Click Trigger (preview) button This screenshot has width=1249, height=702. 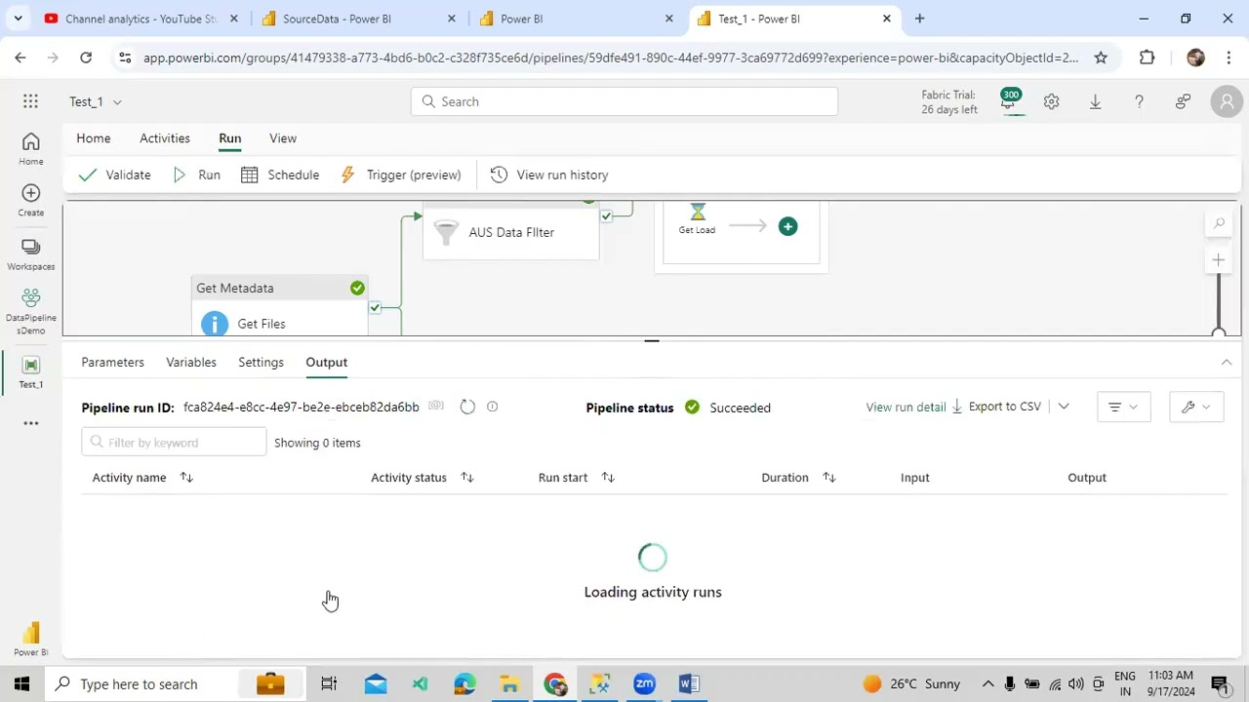(x=400, y=175)
